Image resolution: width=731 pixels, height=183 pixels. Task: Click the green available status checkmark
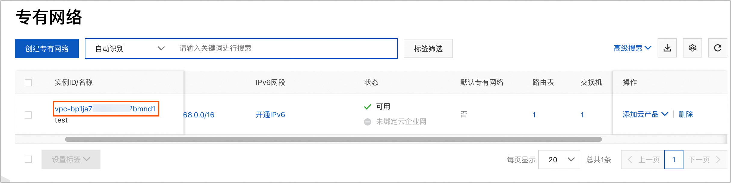(367, 107)
